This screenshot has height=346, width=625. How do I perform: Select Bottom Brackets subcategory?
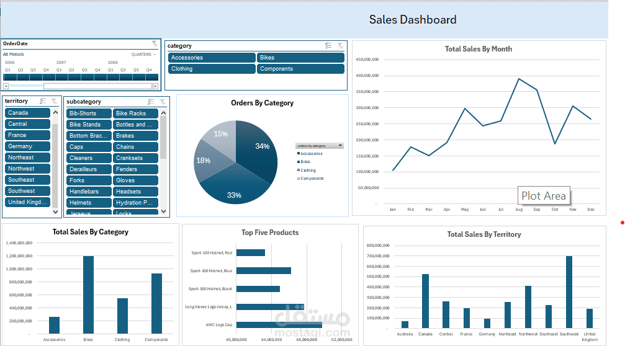89,136
